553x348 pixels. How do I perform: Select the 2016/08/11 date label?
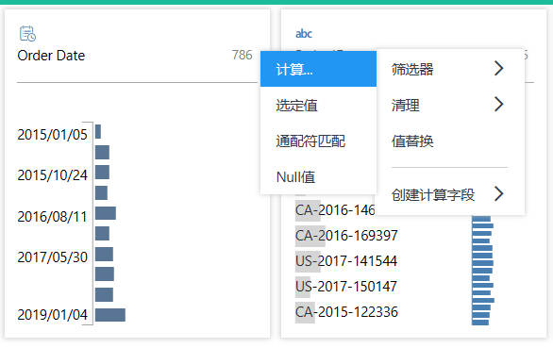(52, 217)
